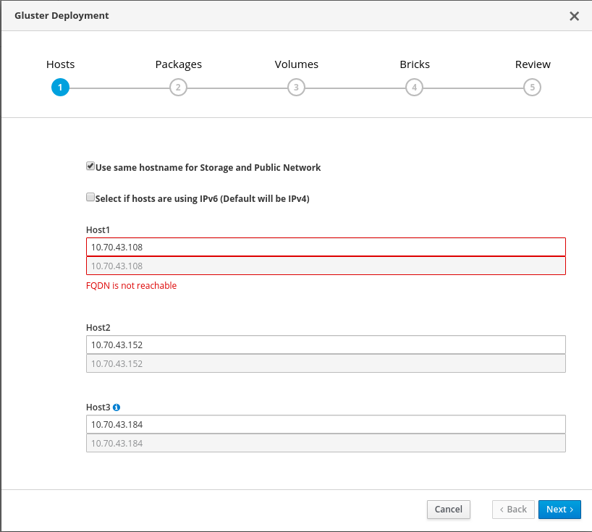The height and width of the screenshot is (532, 592).
Task: Click the Host1 address input field
Action: click(326, 247)
